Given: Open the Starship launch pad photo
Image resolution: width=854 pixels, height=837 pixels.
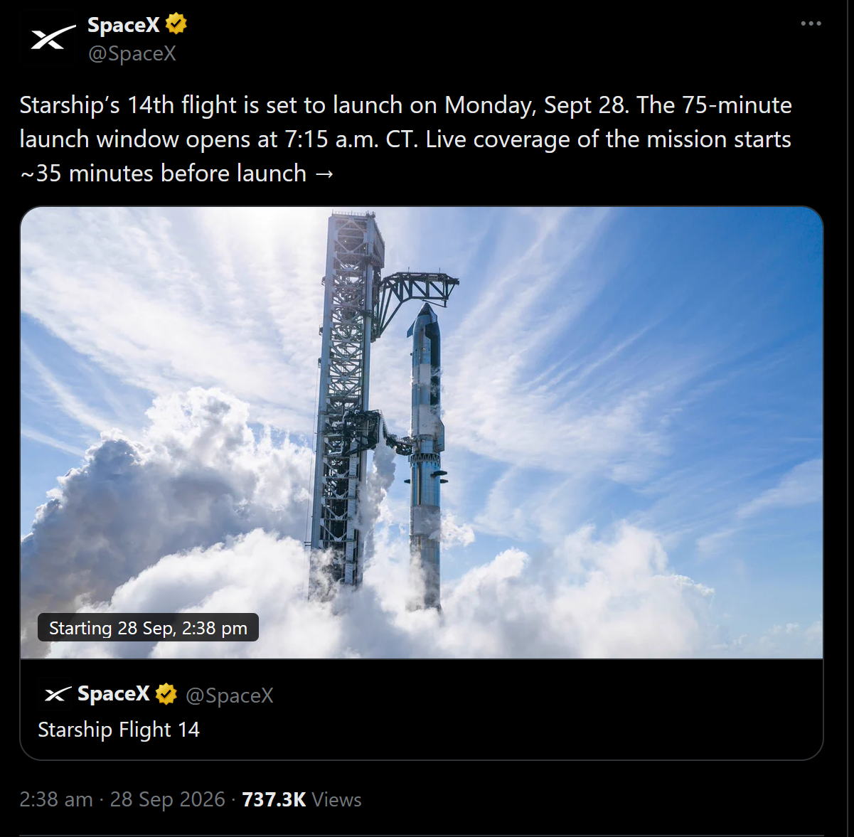Looking at the screenshot, I should (x=422, y=432).
